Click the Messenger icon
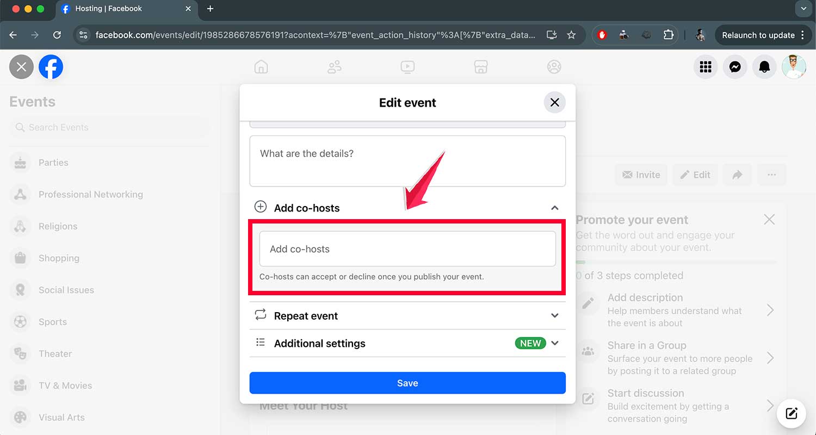816x435 pixels. [x=735, y=67]
